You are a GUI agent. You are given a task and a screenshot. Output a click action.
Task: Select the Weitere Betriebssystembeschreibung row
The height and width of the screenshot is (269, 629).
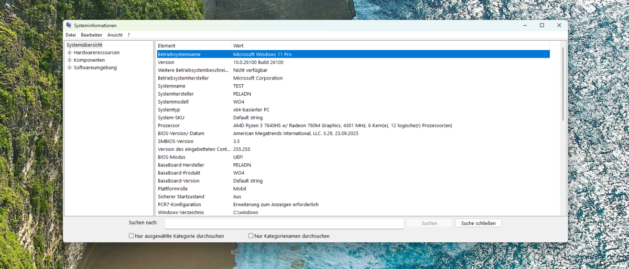(x=353, y=70)
